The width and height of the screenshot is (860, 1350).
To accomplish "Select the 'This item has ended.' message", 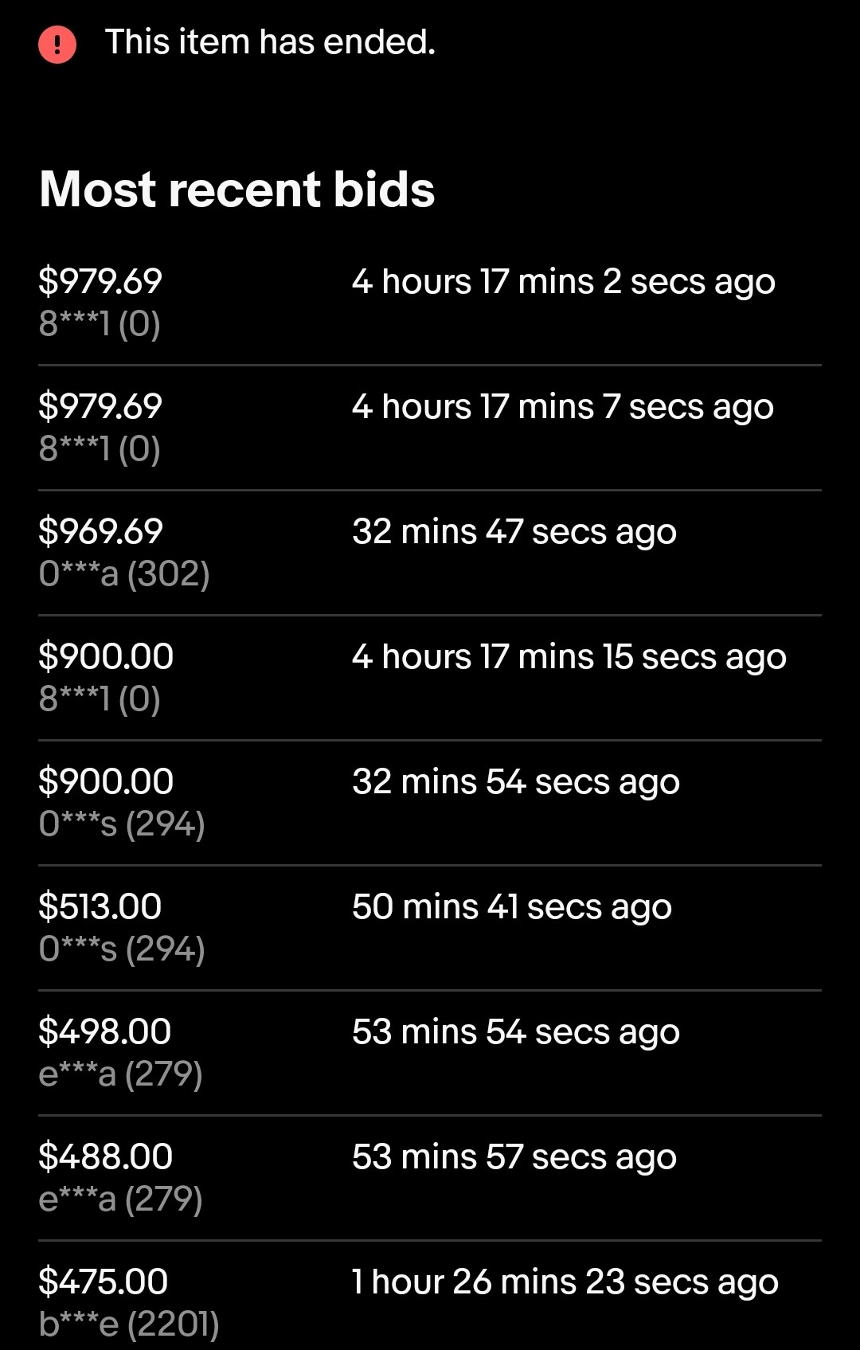I will click(270, 41).
